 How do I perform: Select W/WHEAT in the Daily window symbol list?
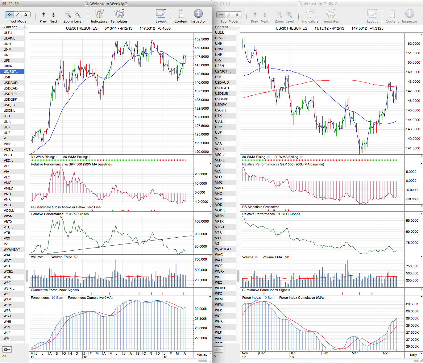(x=223, y=249)
